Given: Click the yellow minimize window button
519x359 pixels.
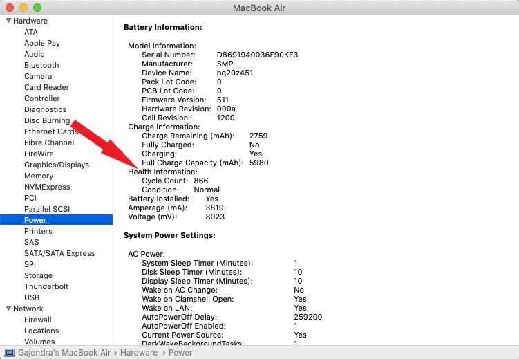Looking at the screenshot, I should pos(23,8).
